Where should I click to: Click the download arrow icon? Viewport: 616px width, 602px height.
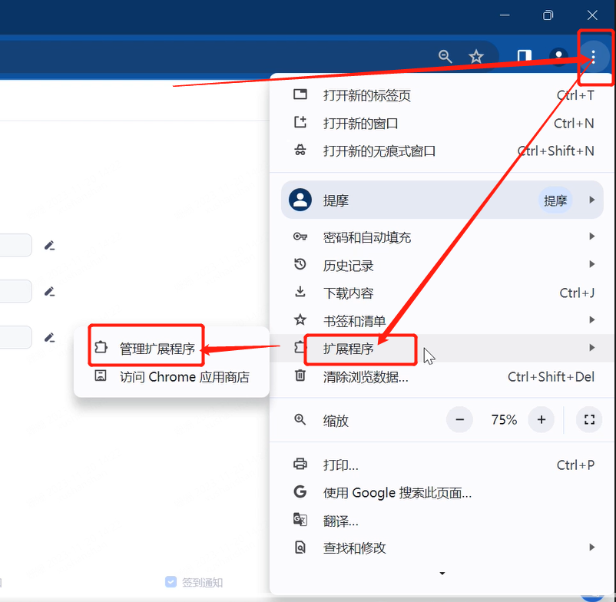300,292
